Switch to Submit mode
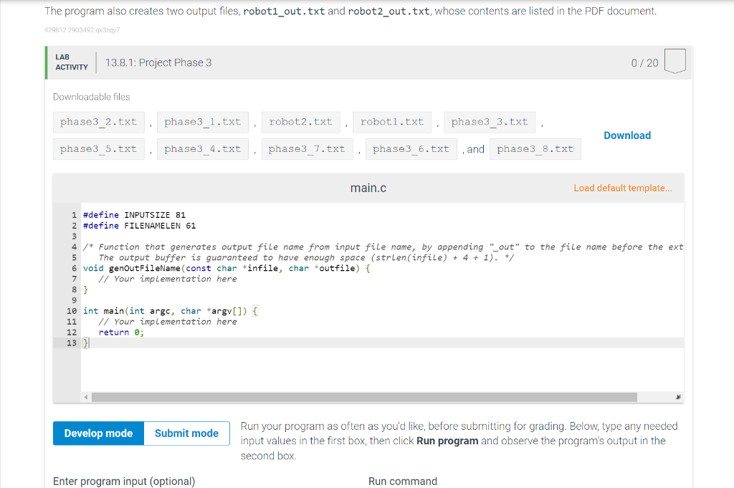This screenshot has width=734, height=488. coord(186,433)
